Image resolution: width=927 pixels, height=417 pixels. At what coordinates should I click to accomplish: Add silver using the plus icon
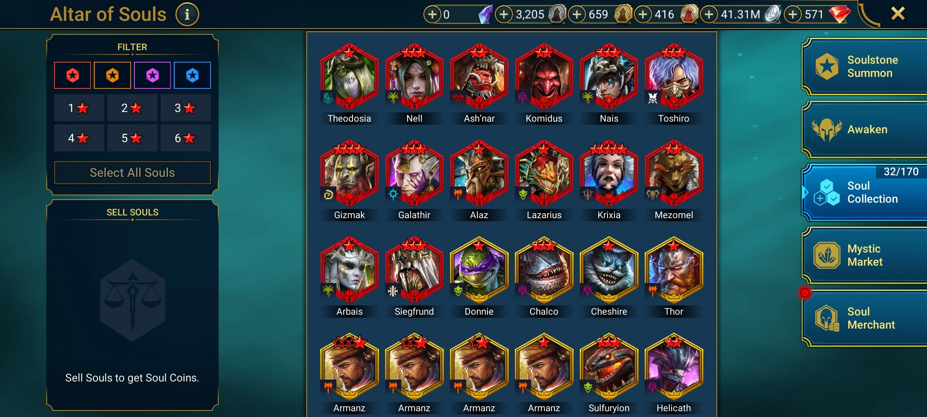point(709,15)
